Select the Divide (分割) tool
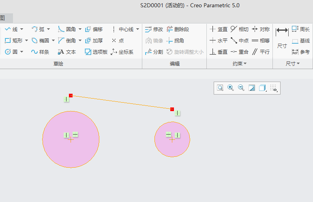Screen dimensions: 313x202 154,52
